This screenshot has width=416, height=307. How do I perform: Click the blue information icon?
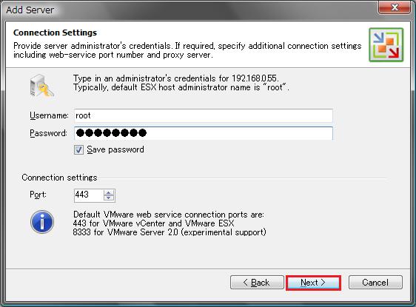[x=42, y=222]
